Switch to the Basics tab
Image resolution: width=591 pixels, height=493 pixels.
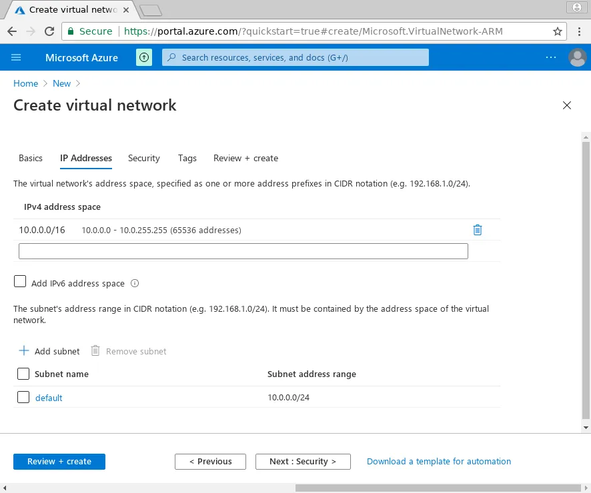point(31,158)
